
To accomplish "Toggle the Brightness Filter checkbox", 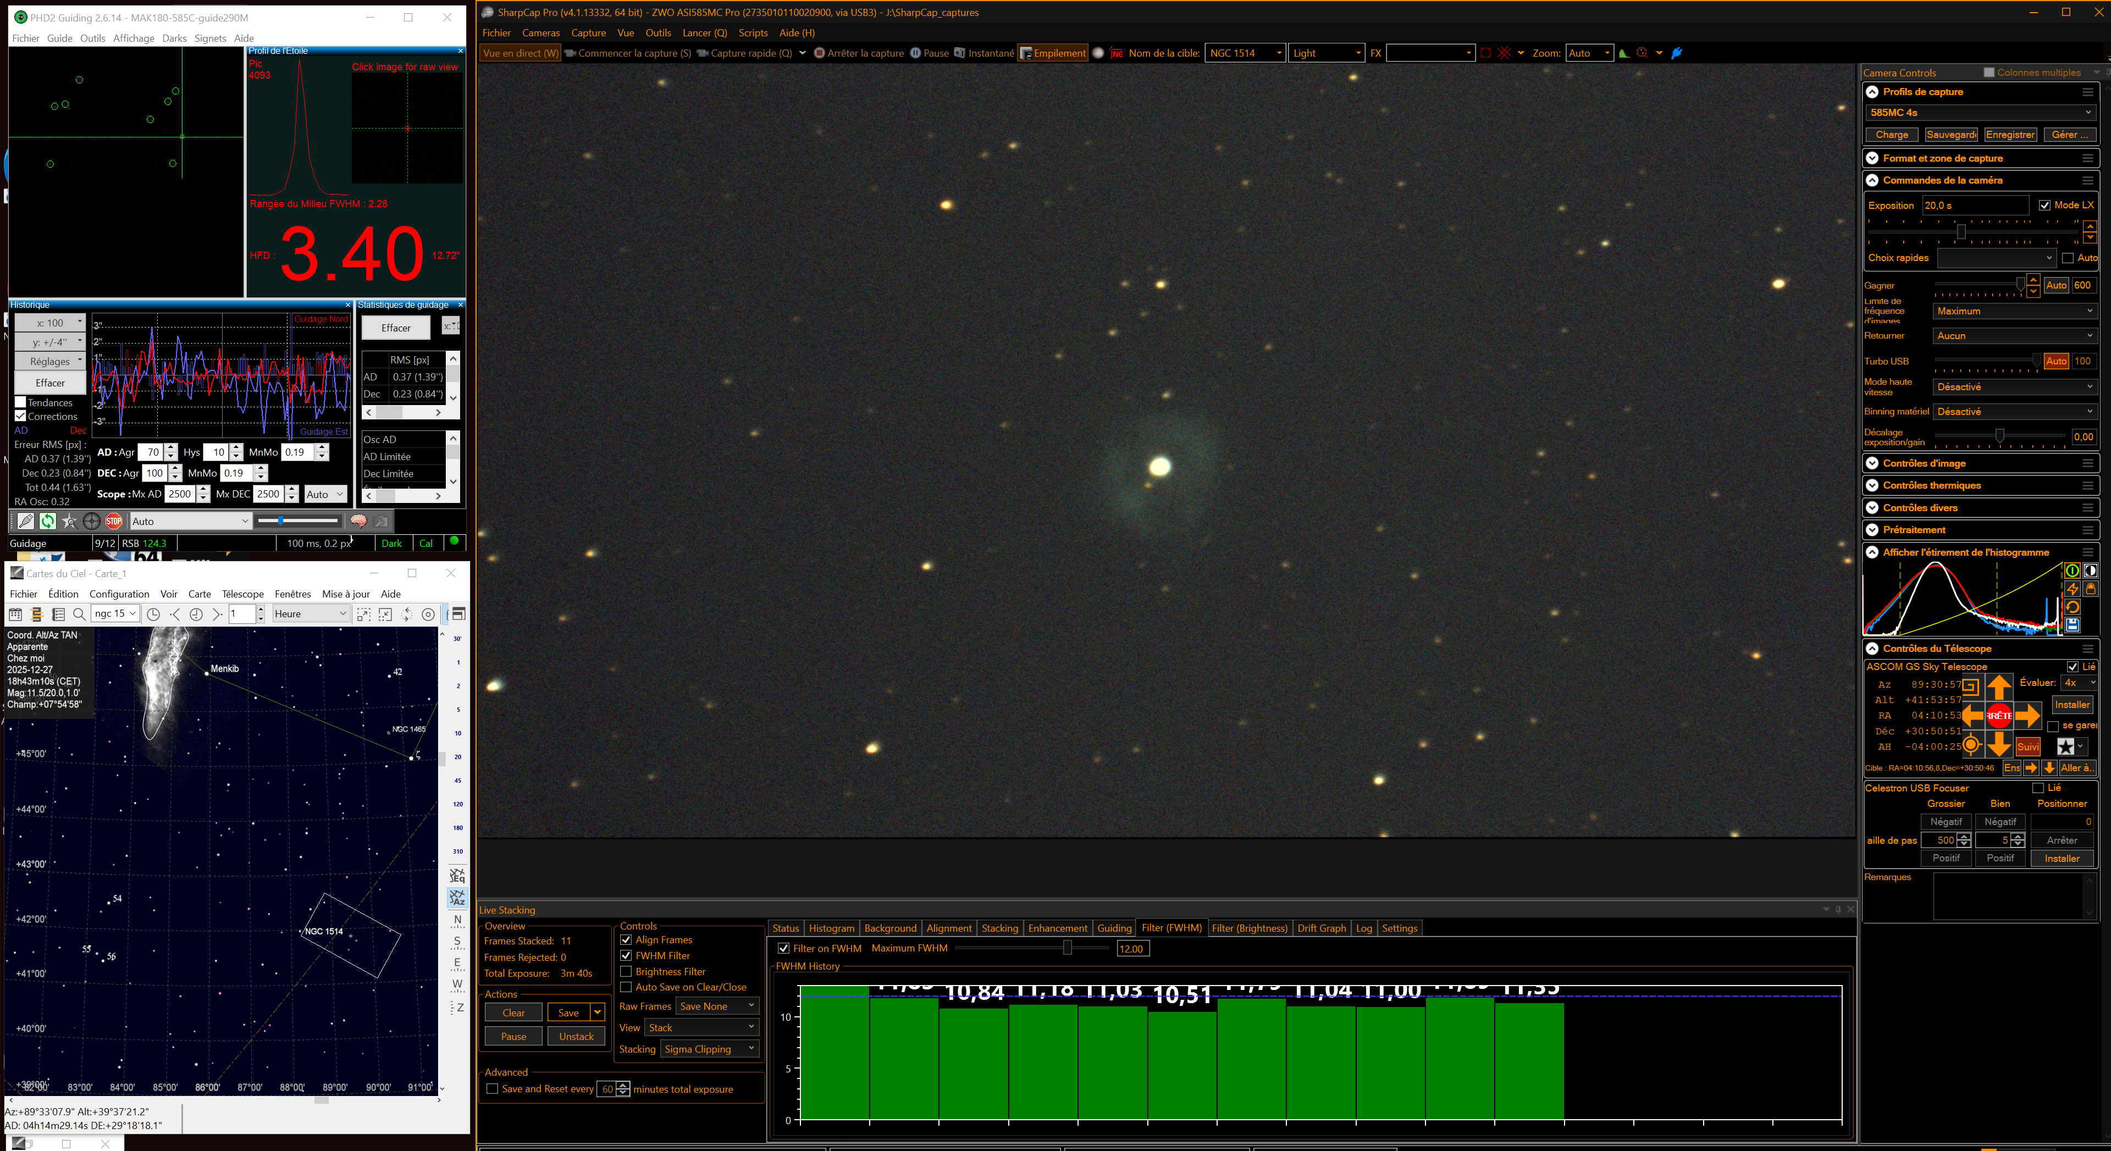I will pyautogui.click(x=626, y=972).
